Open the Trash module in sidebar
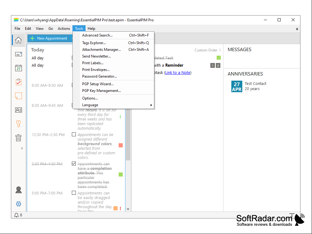 [18, 138]
